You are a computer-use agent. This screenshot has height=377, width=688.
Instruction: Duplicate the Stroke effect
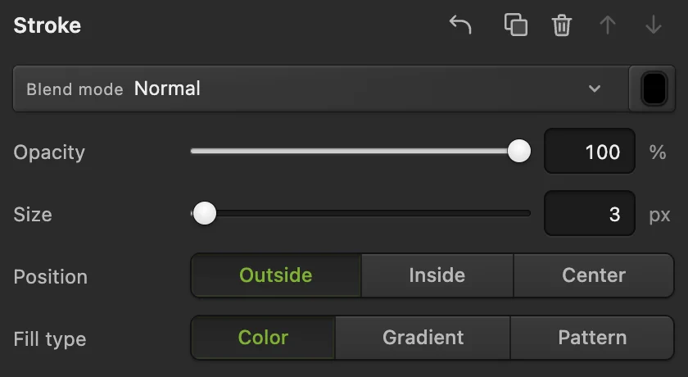click(x=516, y=25)
